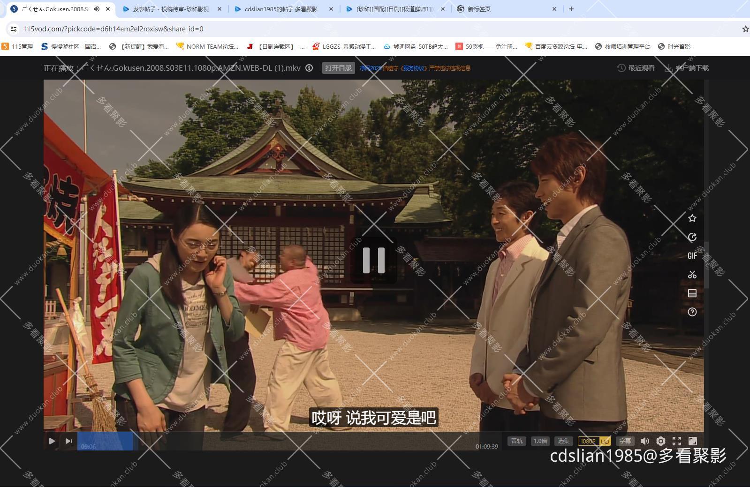Open the player settings gear icon
The image size is (750, 487).
point(660,441)
